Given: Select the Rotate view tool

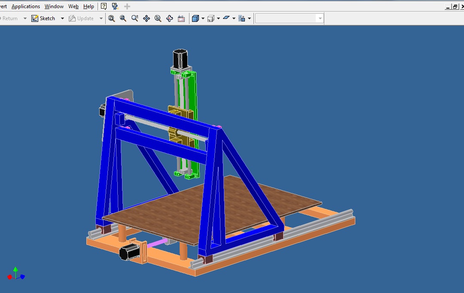Looking at the screenshot, I should [170, 18].
